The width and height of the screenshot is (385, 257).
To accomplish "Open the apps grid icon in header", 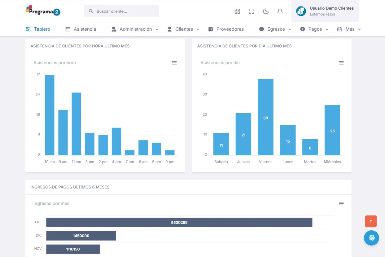I will coord(237,11).
